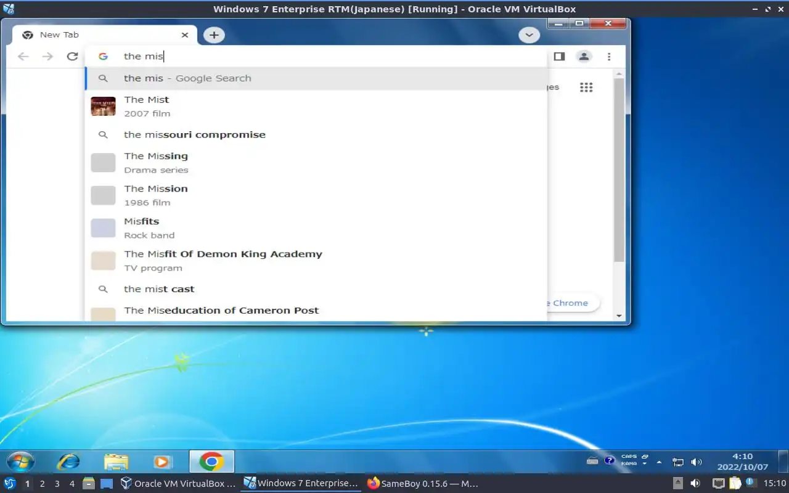Select 'The Misfit Of Demon King Academy' suggestion
This screenshot has height=493, width=789.
coord(316,261)
